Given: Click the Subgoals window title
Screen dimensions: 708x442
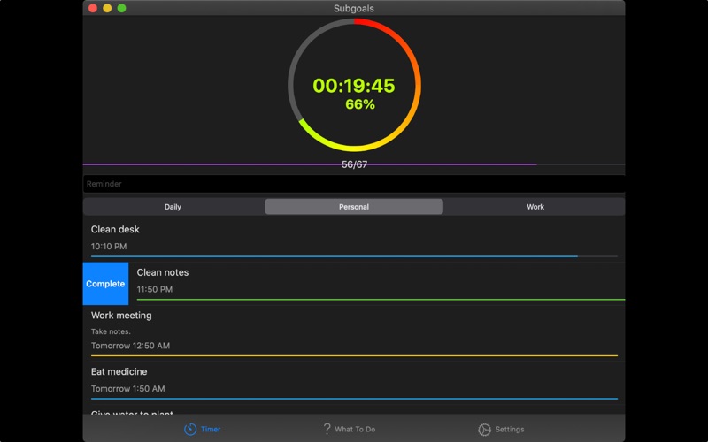Looking at the screenshot, I should click(354, 8).
